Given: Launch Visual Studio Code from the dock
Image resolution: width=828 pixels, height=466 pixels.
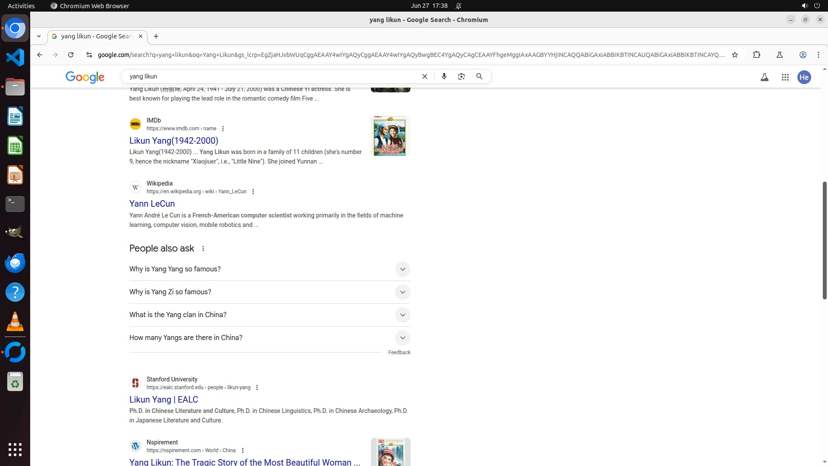Looking at the screenshot, I should pyautogui.click(x=15, y=57).
